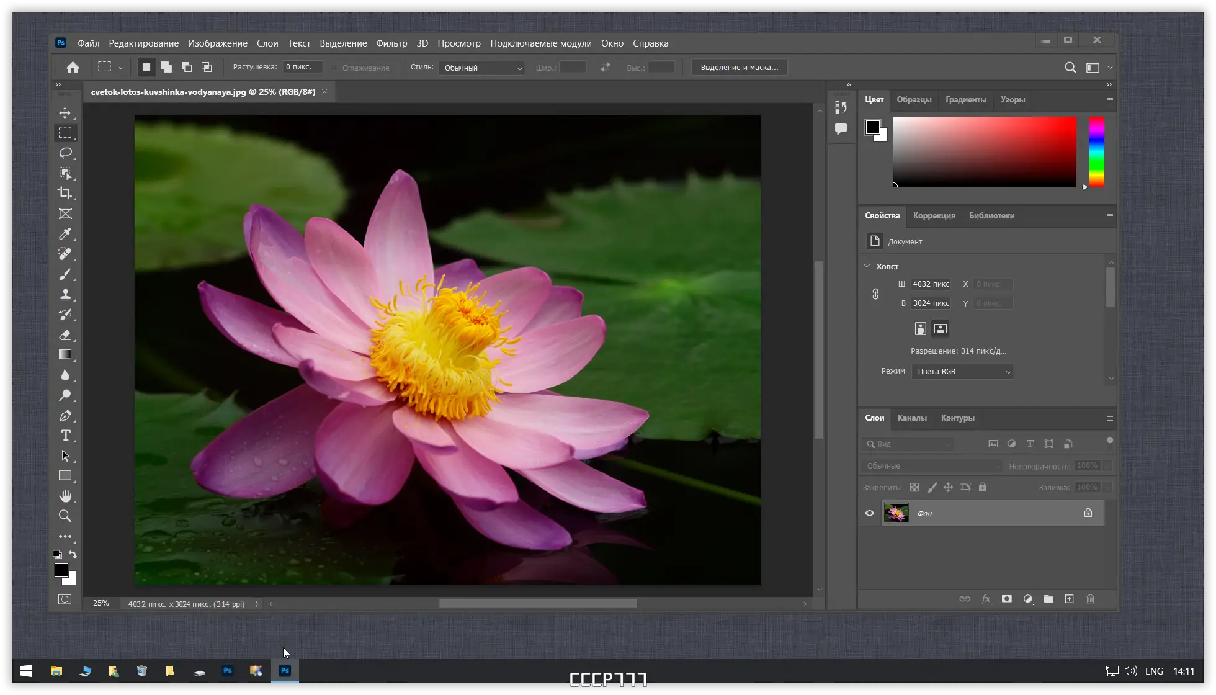This screenshot has width=1216, height=695.
Task: Open the Стиль dropdown set to Обычный
Action: 482,68
